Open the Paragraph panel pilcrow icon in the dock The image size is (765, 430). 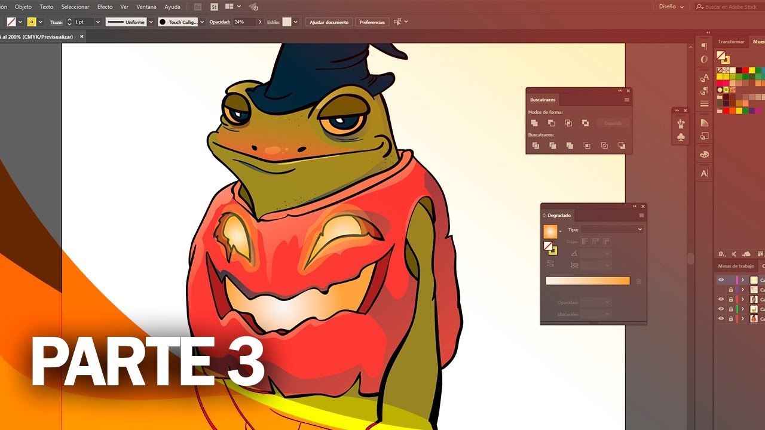click(704, 47)
